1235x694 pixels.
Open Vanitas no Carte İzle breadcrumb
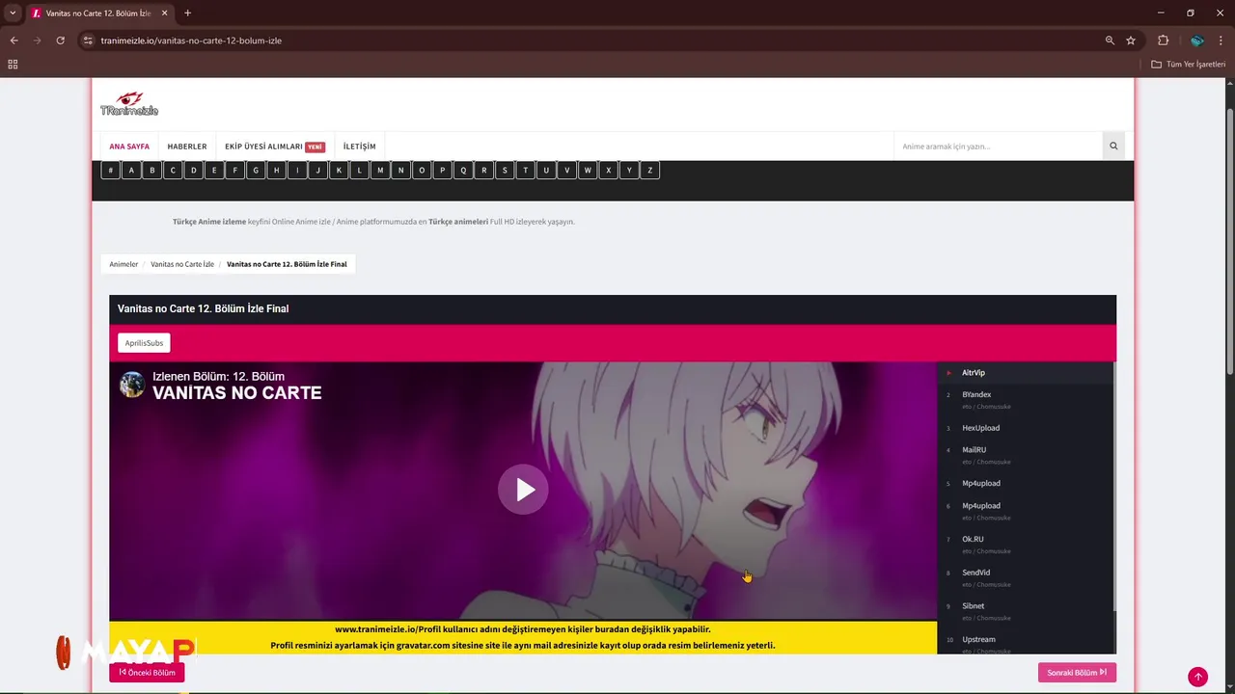point(182,264)
